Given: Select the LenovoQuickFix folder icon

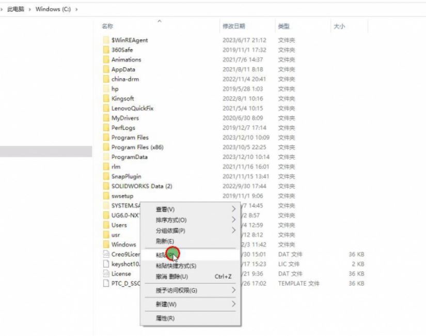Looking at the screenshot, I should pos(106,109).
